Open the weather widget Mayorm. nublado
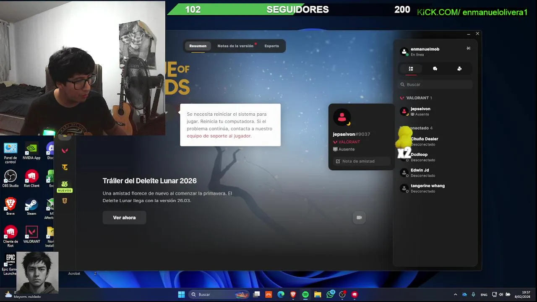The height and width of the screenshot is (302, 537). [23, 294]
